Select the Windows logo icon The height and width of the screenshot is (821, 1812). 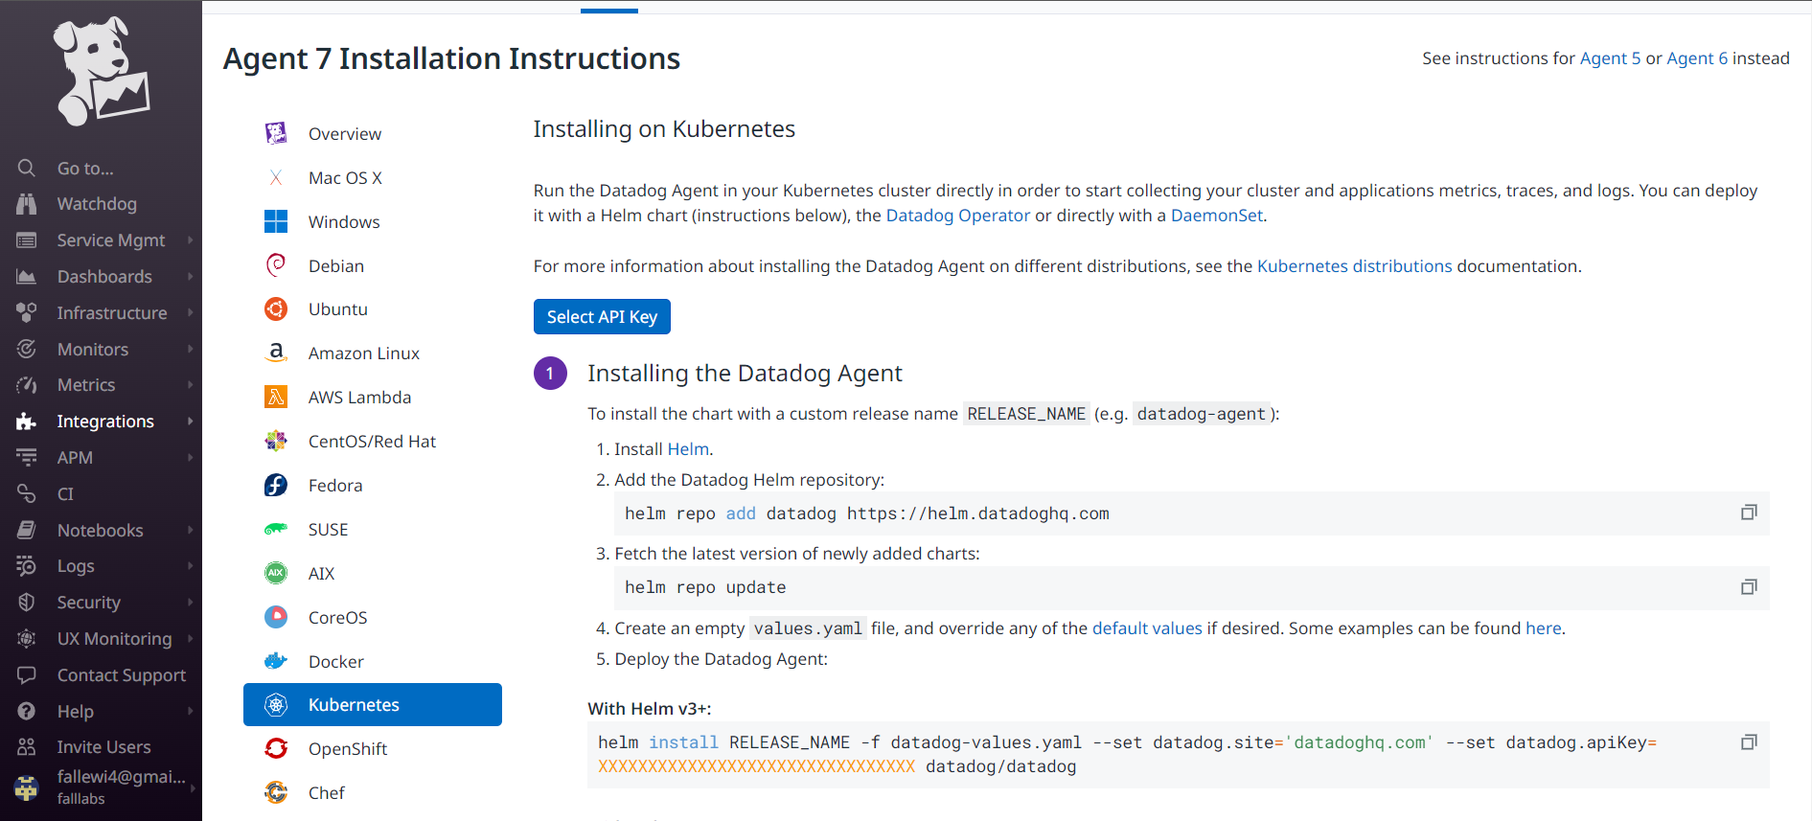[x=276, y=222]
